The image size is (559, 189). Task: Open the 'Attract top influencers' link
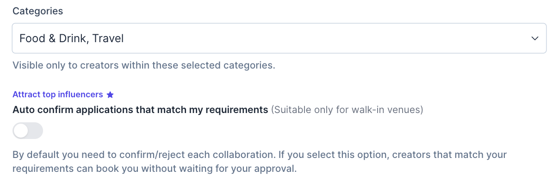pos(57,94)
